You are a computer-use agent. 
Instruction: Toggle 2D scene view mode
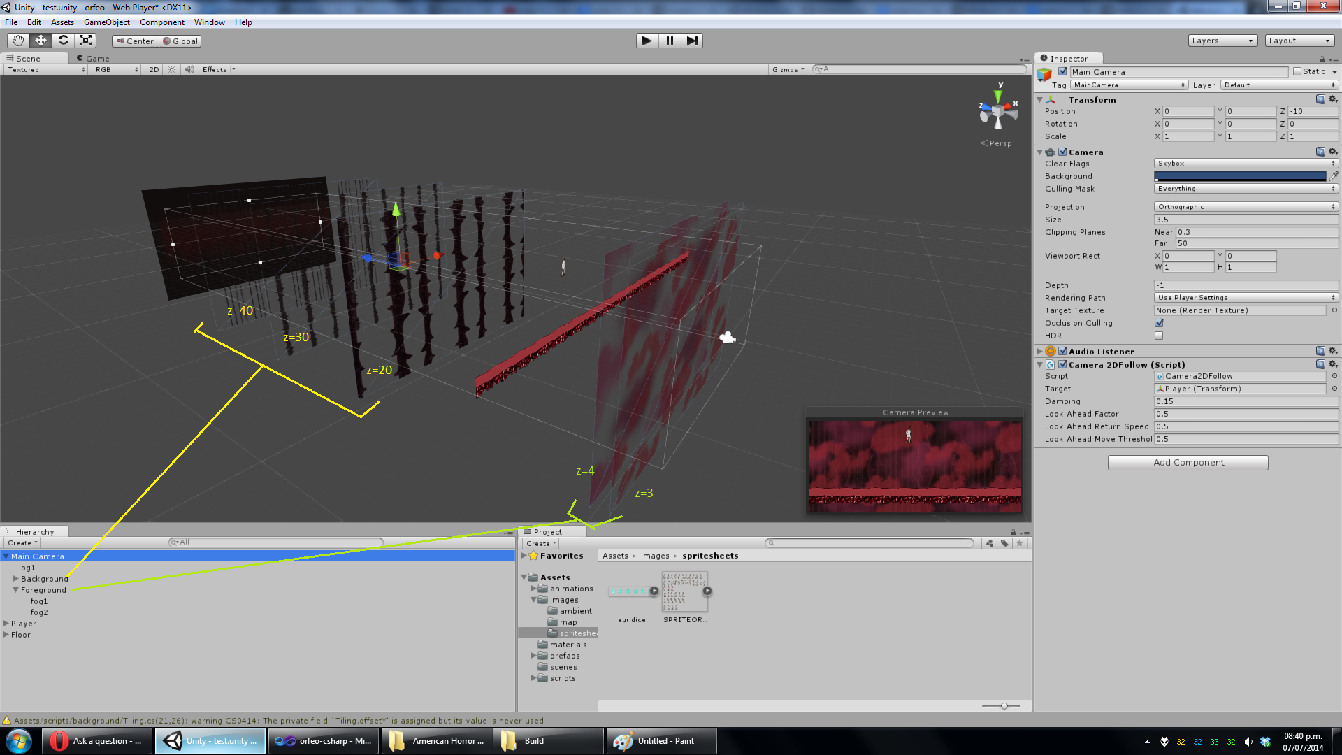tap(154, 69)
